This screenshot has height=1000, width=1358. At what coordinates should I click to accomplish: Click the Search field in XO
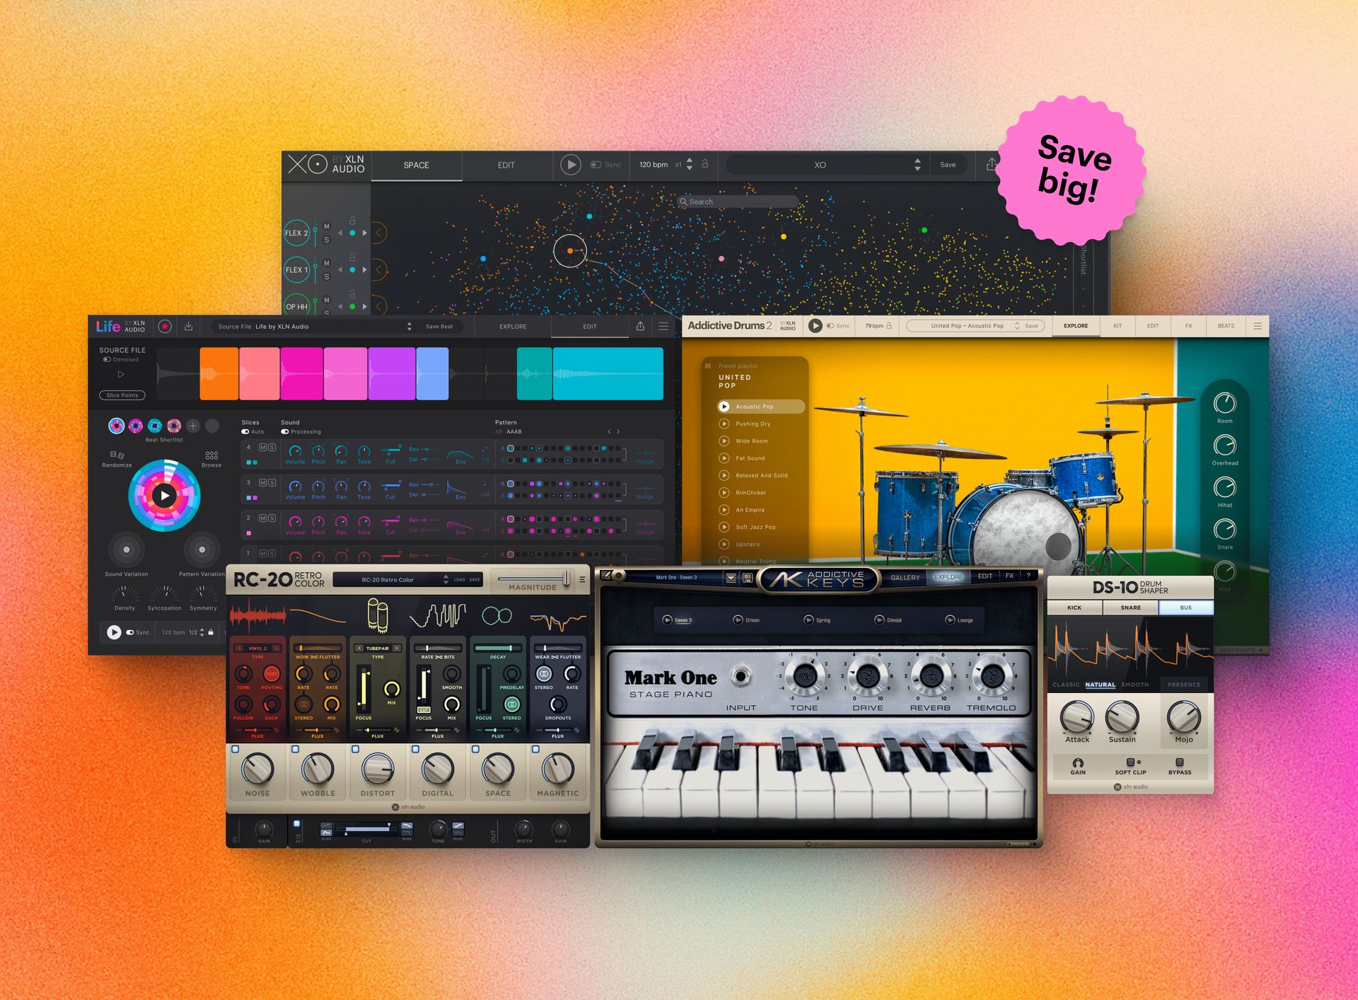(x=737, y=202)
